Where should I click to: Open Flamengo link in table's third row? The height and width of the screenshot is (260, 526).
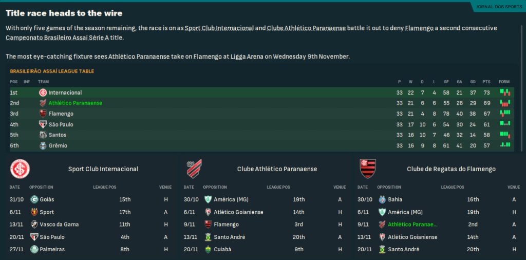[61, 114]
